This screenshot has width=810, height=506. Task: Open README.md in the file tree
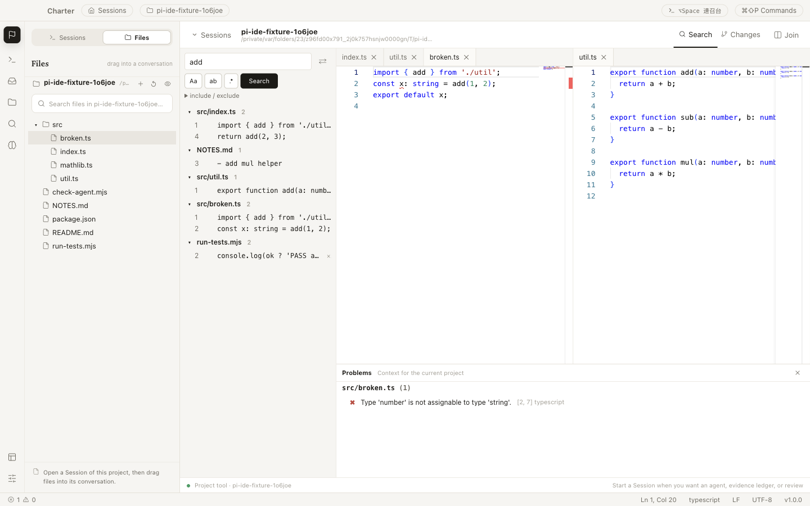coord(102,233)
